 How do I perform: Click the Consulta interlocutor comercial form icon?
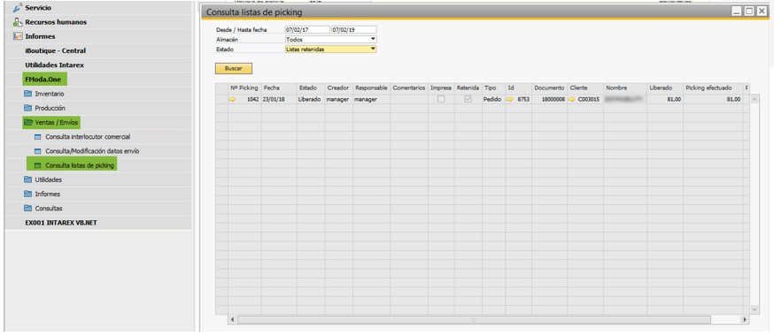pyautogui.click(x=37, y=136)
